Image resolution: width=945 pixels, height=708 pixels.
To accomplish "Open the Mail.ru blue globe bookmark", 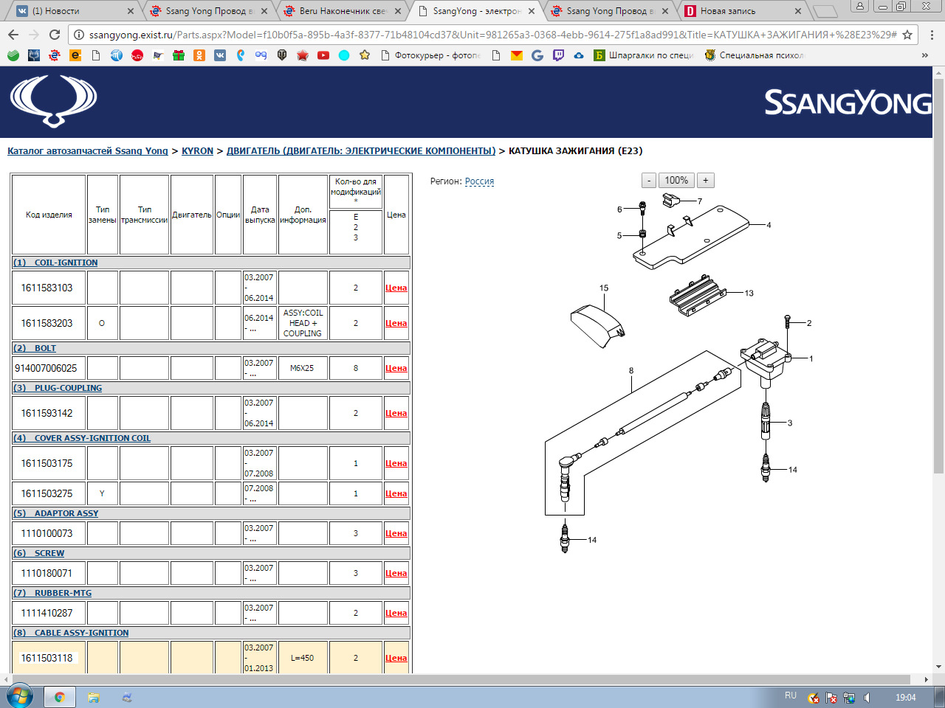I will coord(117,55).
